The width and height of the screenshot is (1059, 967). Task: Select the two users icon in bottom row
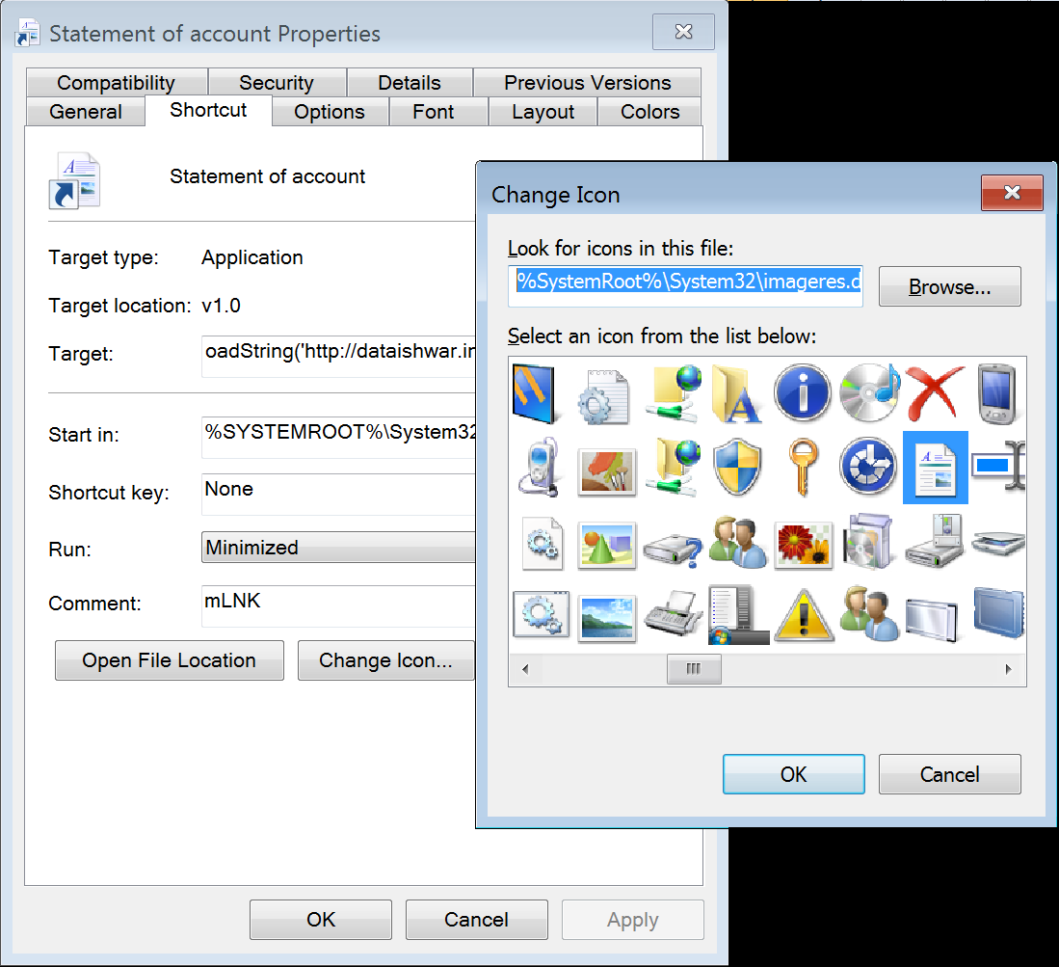click(x=869, y=613)
